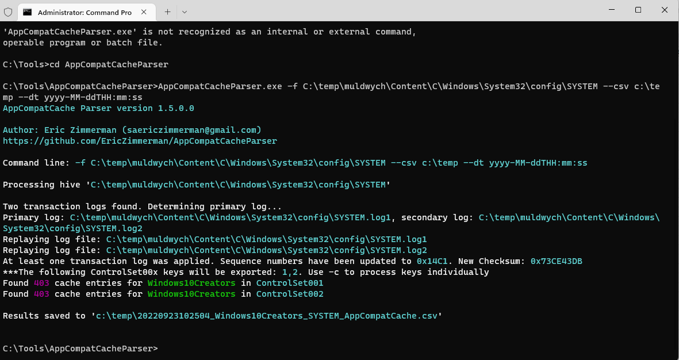Close the Administrator: Command Pro tab
Screen dimensions: 679x360
coord(144,12)
